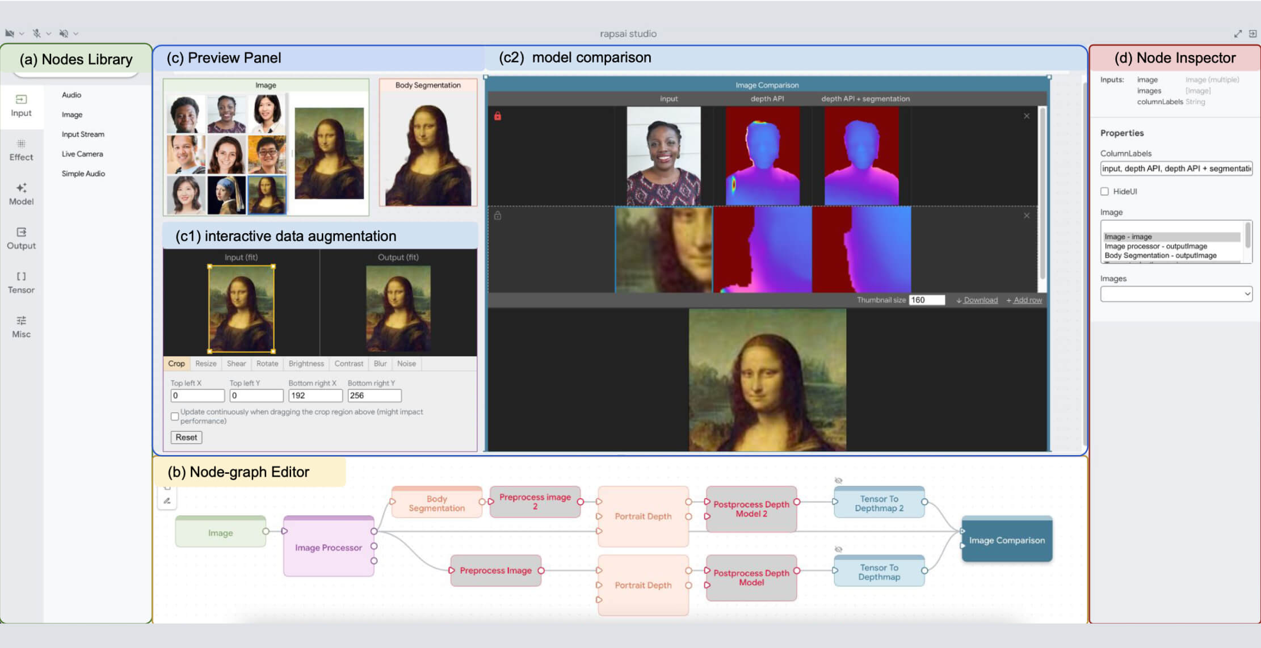The width and height of the screenshot is (1261, 648).
Task: Select the Model nodes category
Action: click(x=22, y=193)
